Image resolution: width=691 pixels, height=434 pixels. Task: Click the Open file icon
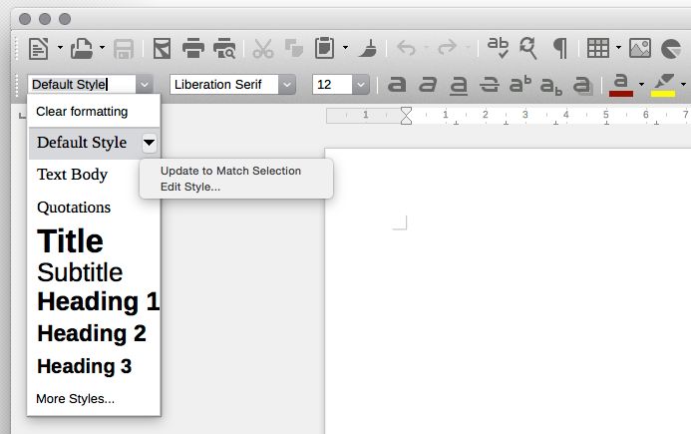(x=82, y=48)
